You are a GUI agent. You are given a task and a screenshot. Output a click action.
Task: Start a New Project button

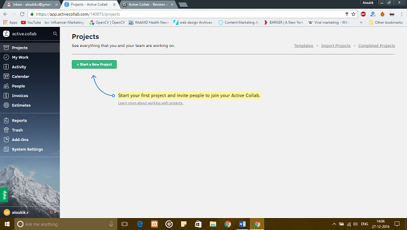point(94,65)
